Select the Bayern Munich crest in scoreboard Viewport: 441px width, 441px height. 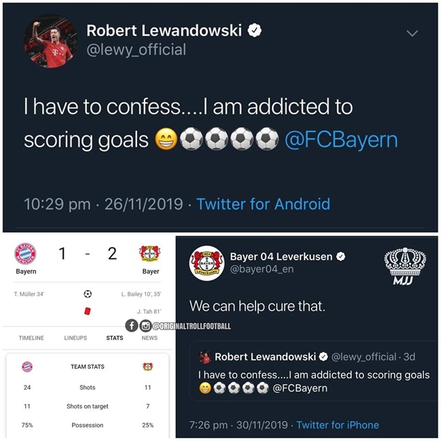pyautogui.click(x=25, y=254)
